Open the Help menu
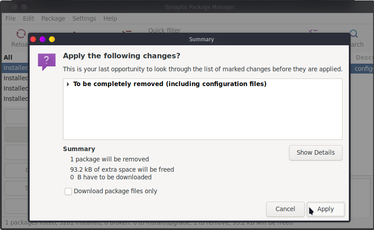374x230 pixels. [110, 18]
